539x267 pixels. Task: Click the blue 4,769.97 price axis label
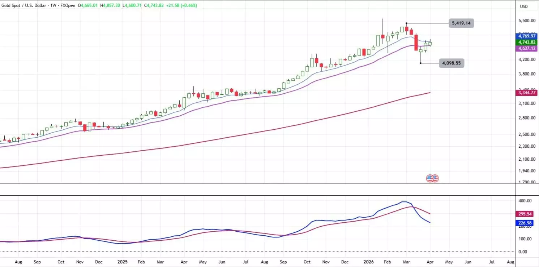tap(526, 36)
